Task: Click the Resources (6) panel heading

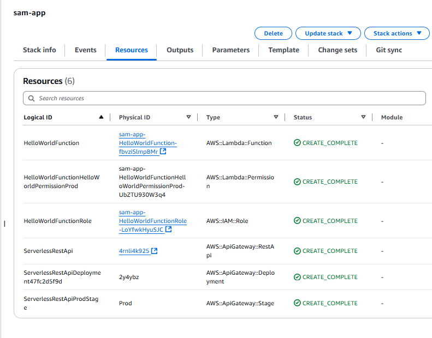Action: pos(49,81)
